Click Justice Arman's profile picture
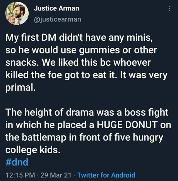 coord(17,13)
